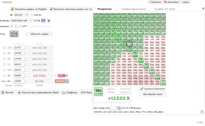205x126 pixels.
Task: Click Рассчитать равновесие Nash button
Action: pyautogui.click(x=38, y=92)
